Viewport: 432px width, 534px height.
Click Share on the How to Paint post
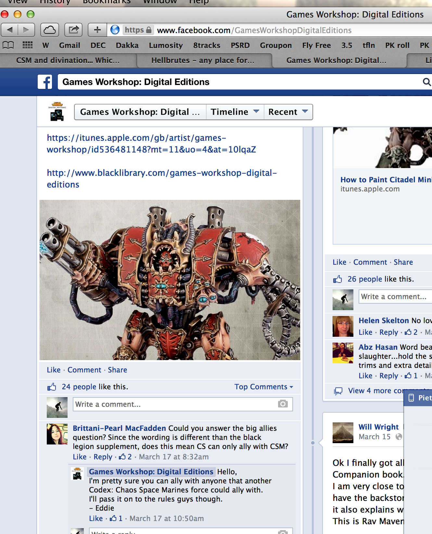403,262
